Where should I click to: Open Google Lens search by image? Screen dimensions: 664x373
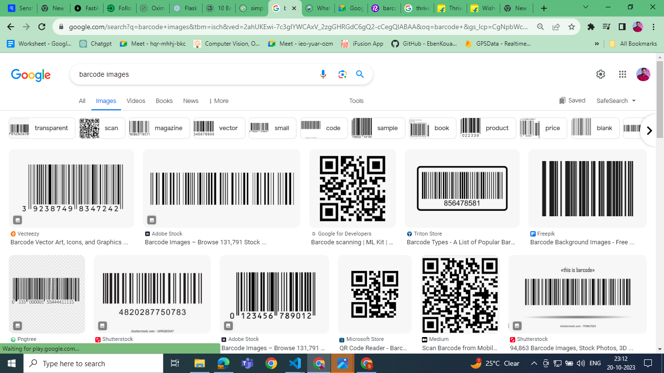342,74
